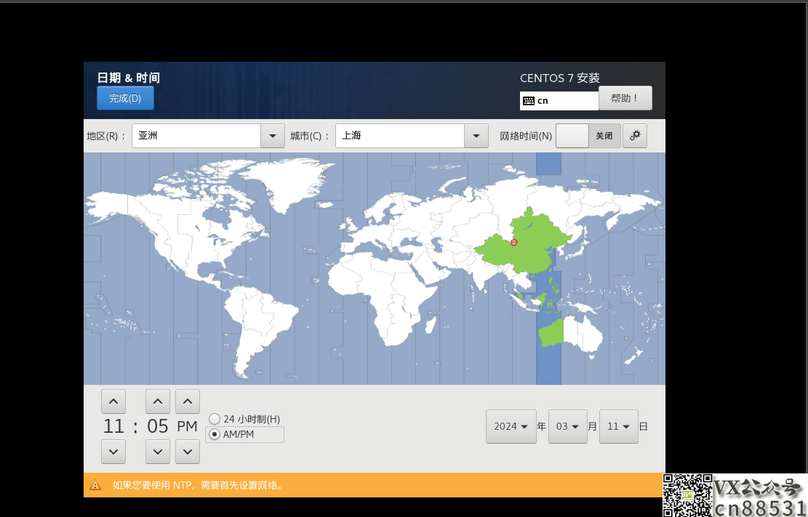The image size is (808, 517).
Task: Decrease the minutes with down arrow
Action: [x=158, y=452]
